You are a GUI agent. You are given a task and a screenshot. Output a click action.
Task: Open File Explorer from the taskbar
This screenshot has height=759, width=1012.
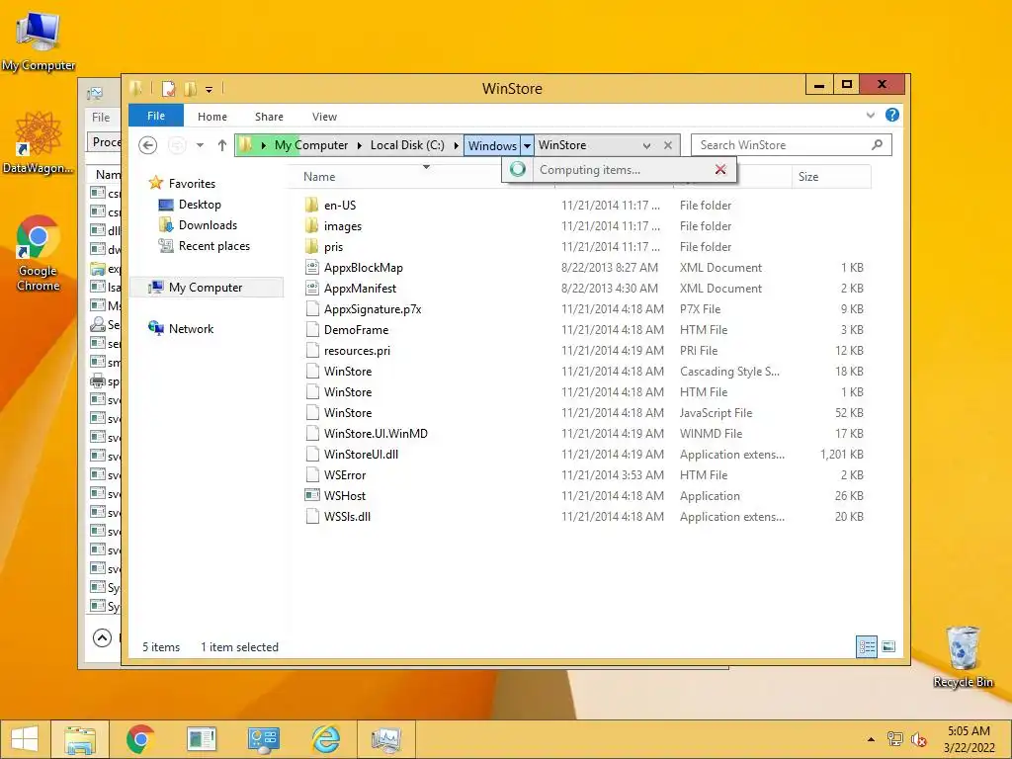click(x=80, y=739)
